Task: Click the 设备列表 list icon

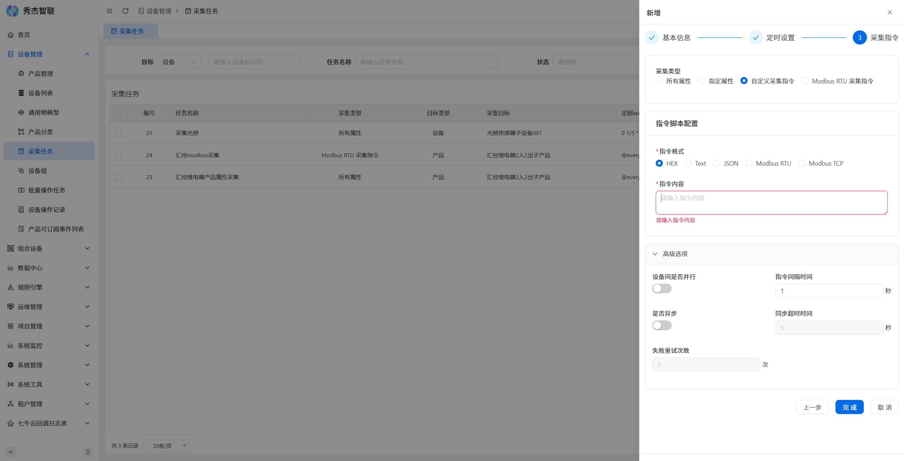Action: click(x=21, y=93)
